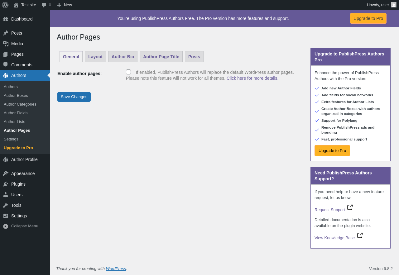The width and height of the screenshot is (399, 275).
Task: Open the Test site link
Action: [x=29, y=5]
